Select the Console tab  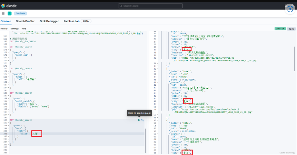coord(6,21)
